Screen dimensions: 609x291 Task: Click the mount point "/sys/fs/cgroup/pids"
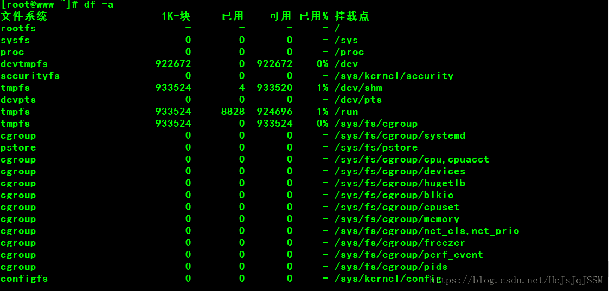[390, 267]
